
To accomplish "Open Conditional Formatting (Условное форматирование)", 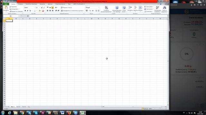I will 106,9.
